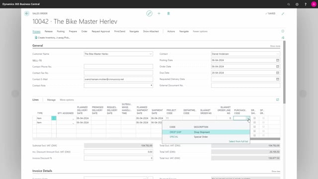318x179 pixels.
Task: Click Dynamics 365 Business Central title
Action: [x=21, y=4]
